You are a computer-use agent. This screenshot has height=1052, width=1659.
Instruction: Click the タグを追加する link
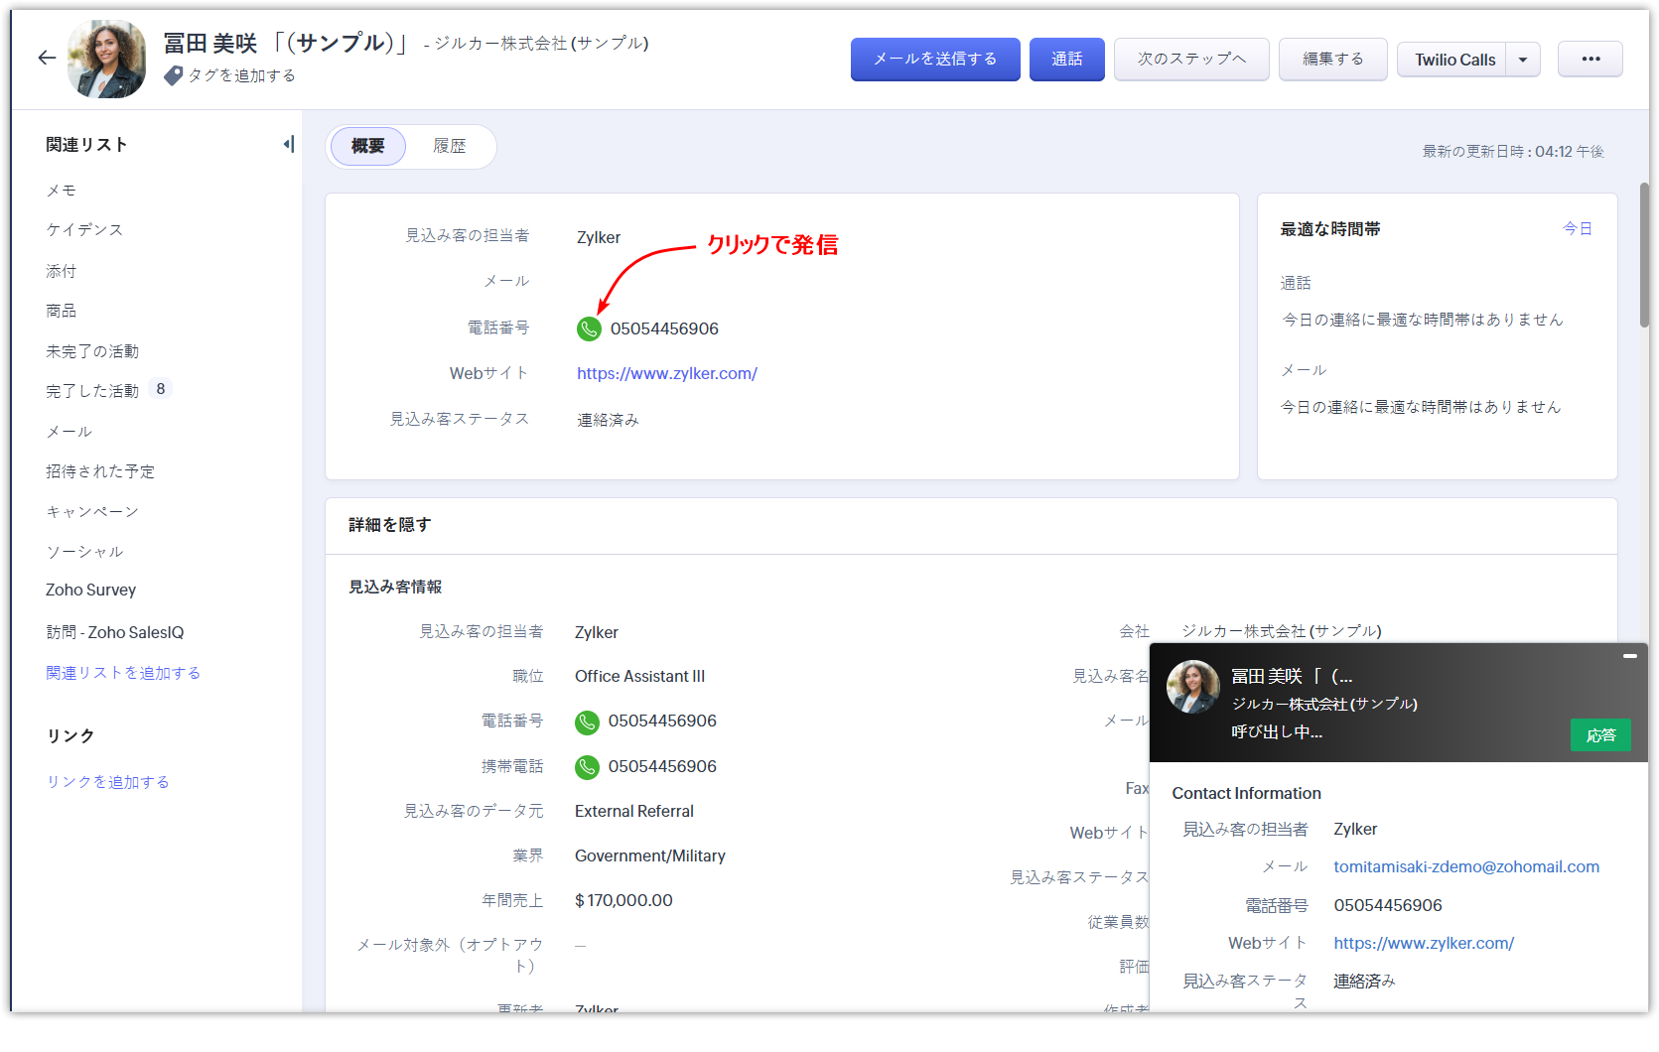pos(242,75)
